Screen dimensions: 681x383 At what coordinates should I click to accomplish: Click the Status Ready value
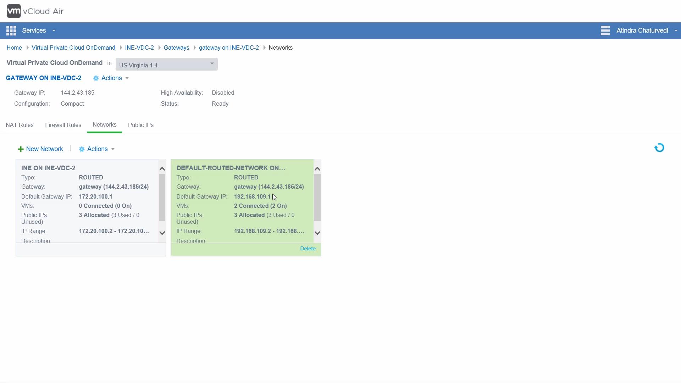coord(220,104)
